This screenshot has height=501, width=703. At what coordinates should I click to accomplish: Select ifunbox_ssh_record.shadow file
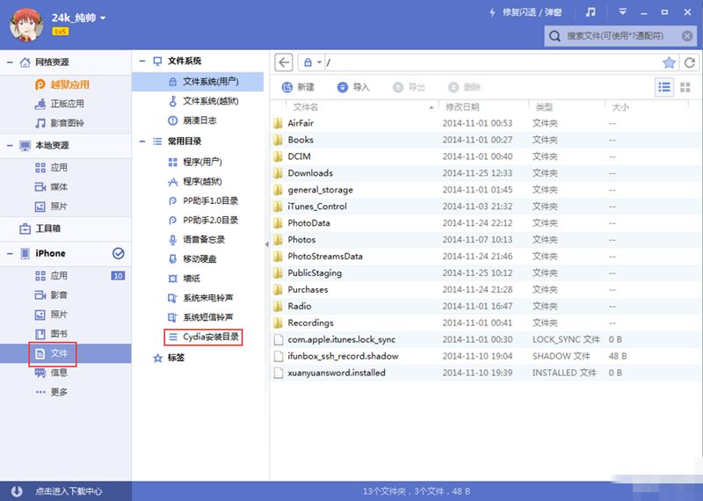coord(486,356)
